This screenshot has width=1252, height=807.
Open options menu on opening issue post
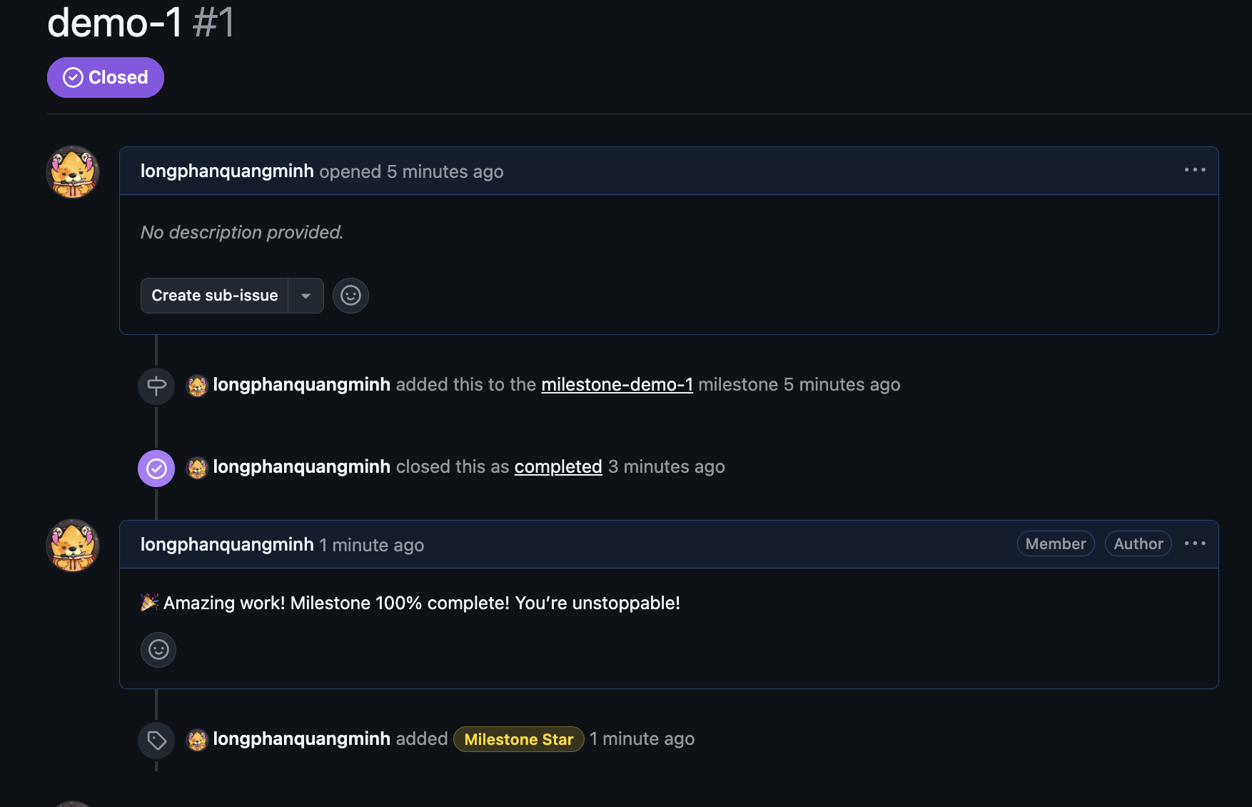tap(1195, 170)
